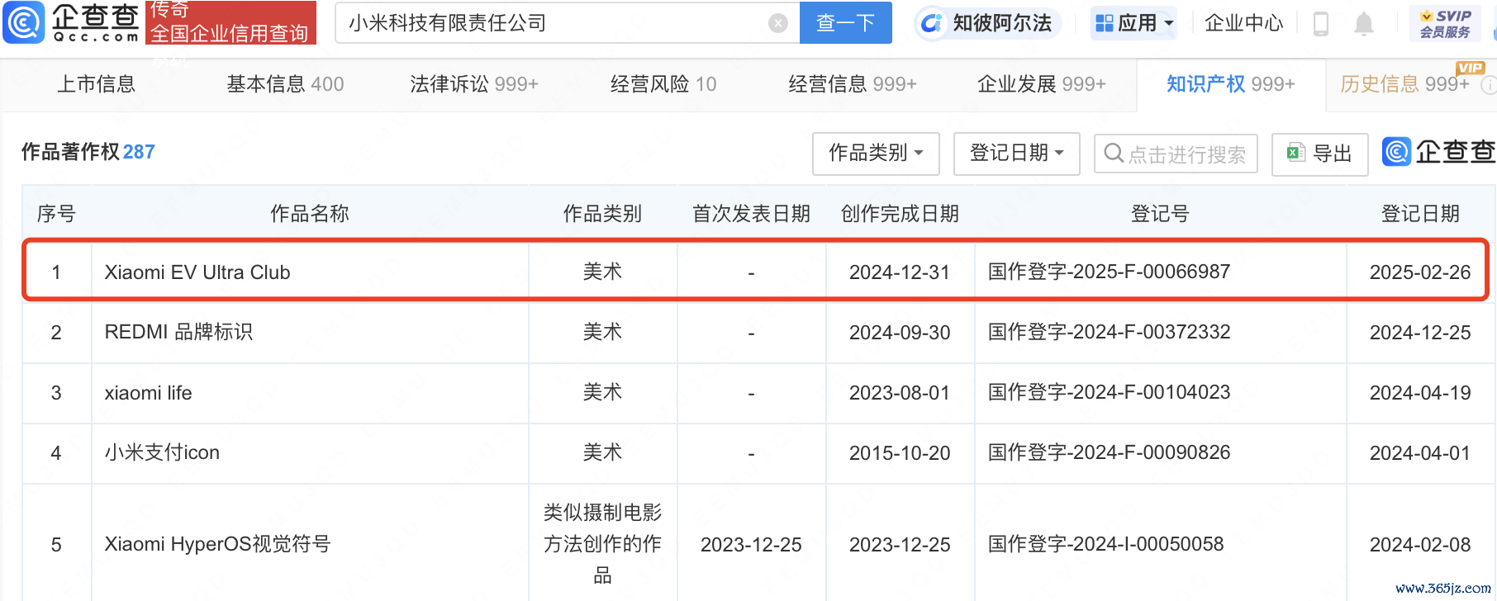Image resolution: width=1497 pixels, height=601 pixels.
Task: Click completion date 2023-08-01
Action: click(900, 393)
